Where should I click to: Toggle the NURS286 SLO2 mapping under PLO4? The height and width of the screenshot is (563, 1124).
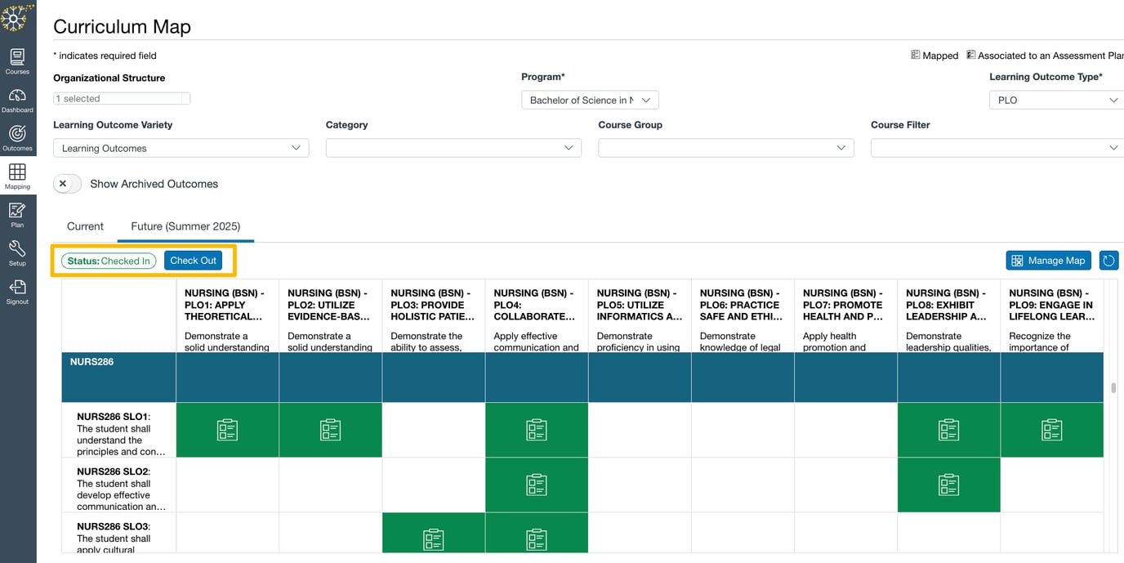[536, 484]
